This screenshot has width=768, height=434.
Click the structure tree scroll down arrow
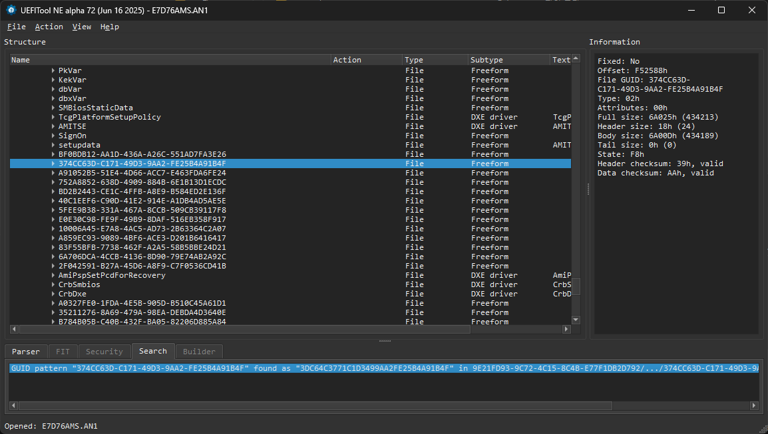pyautogui.click(x=576, y=320)
